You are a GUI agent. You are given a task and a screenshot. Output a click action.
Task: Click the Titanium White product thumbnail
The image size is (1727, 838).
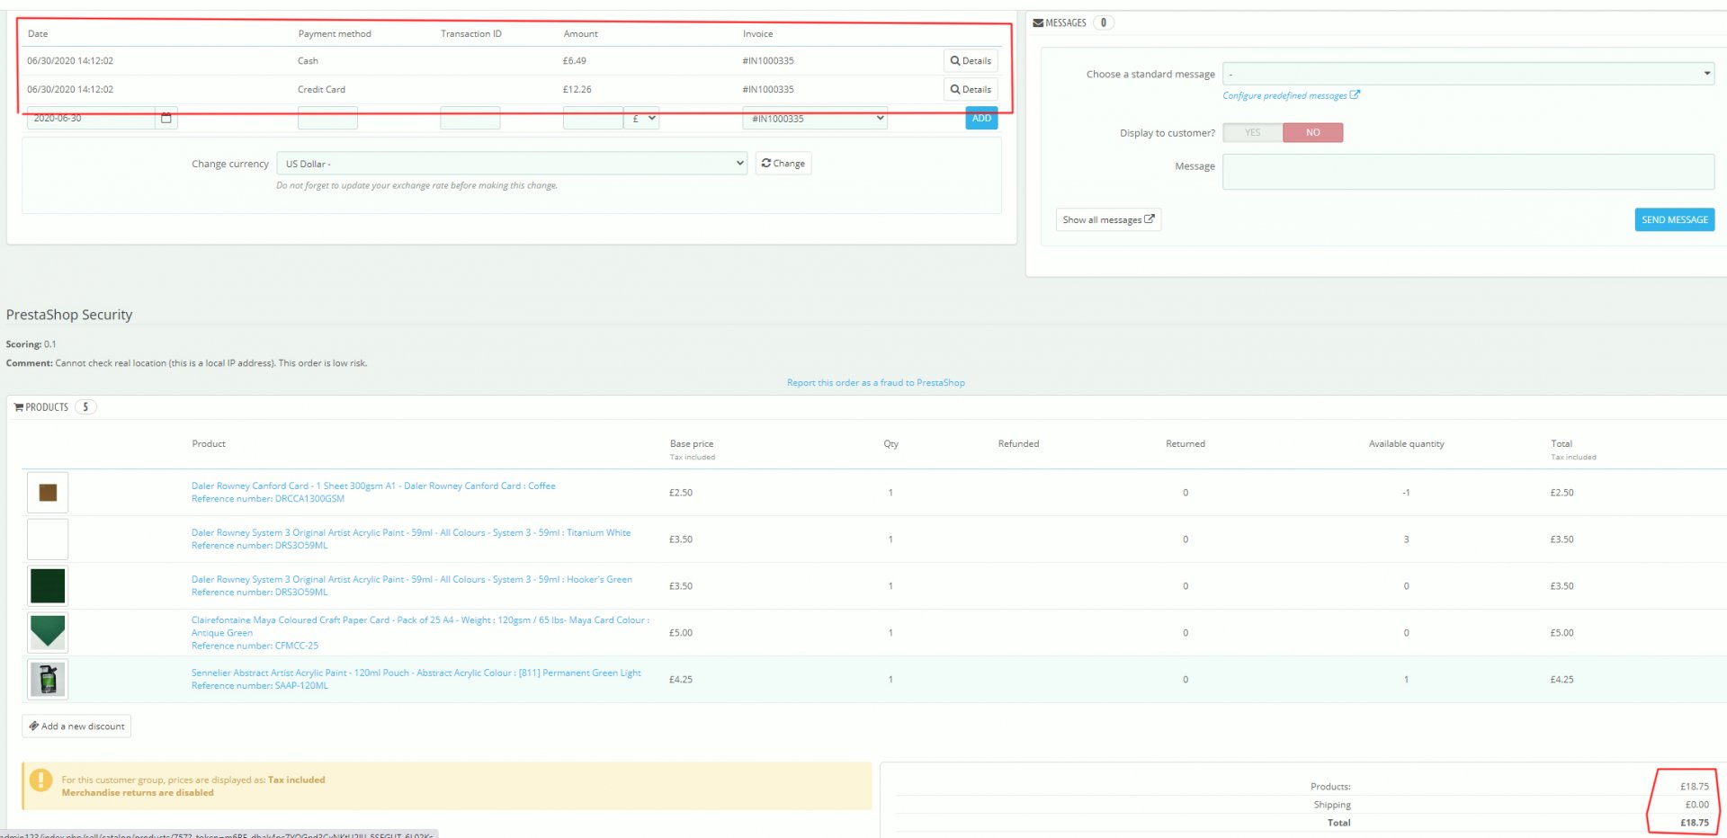48,539
